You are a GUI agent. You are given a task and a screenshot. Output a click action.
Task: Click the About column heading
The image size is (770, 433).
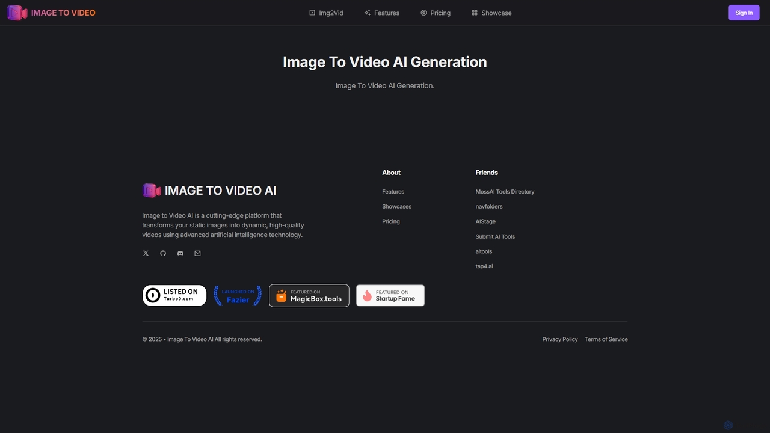(x=391, y=173)
